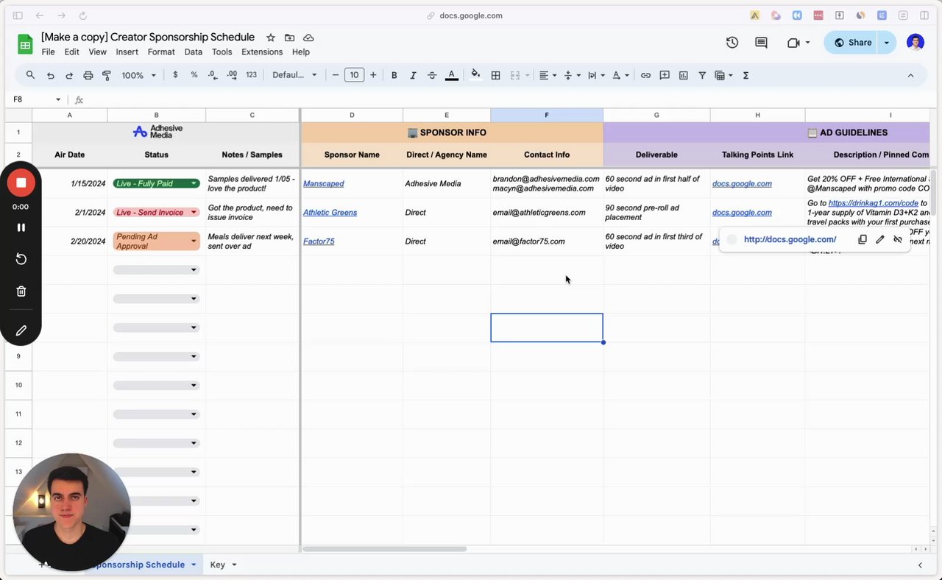The width and height of the screenshot is (942, 580).
Task: Decrease the font size with minus
Action: coord(336,75)
